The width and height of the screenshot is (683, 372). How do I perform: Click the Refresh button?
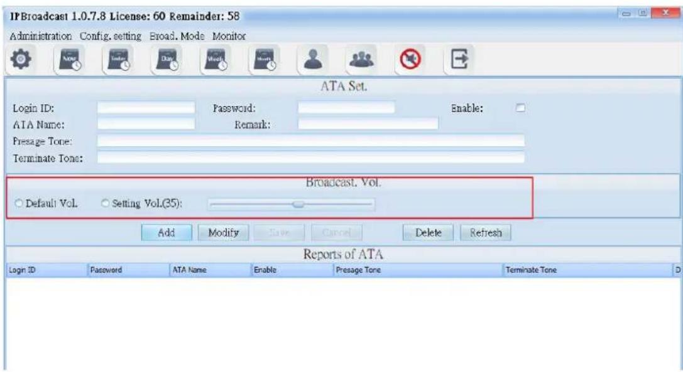(x=486, y=233)
